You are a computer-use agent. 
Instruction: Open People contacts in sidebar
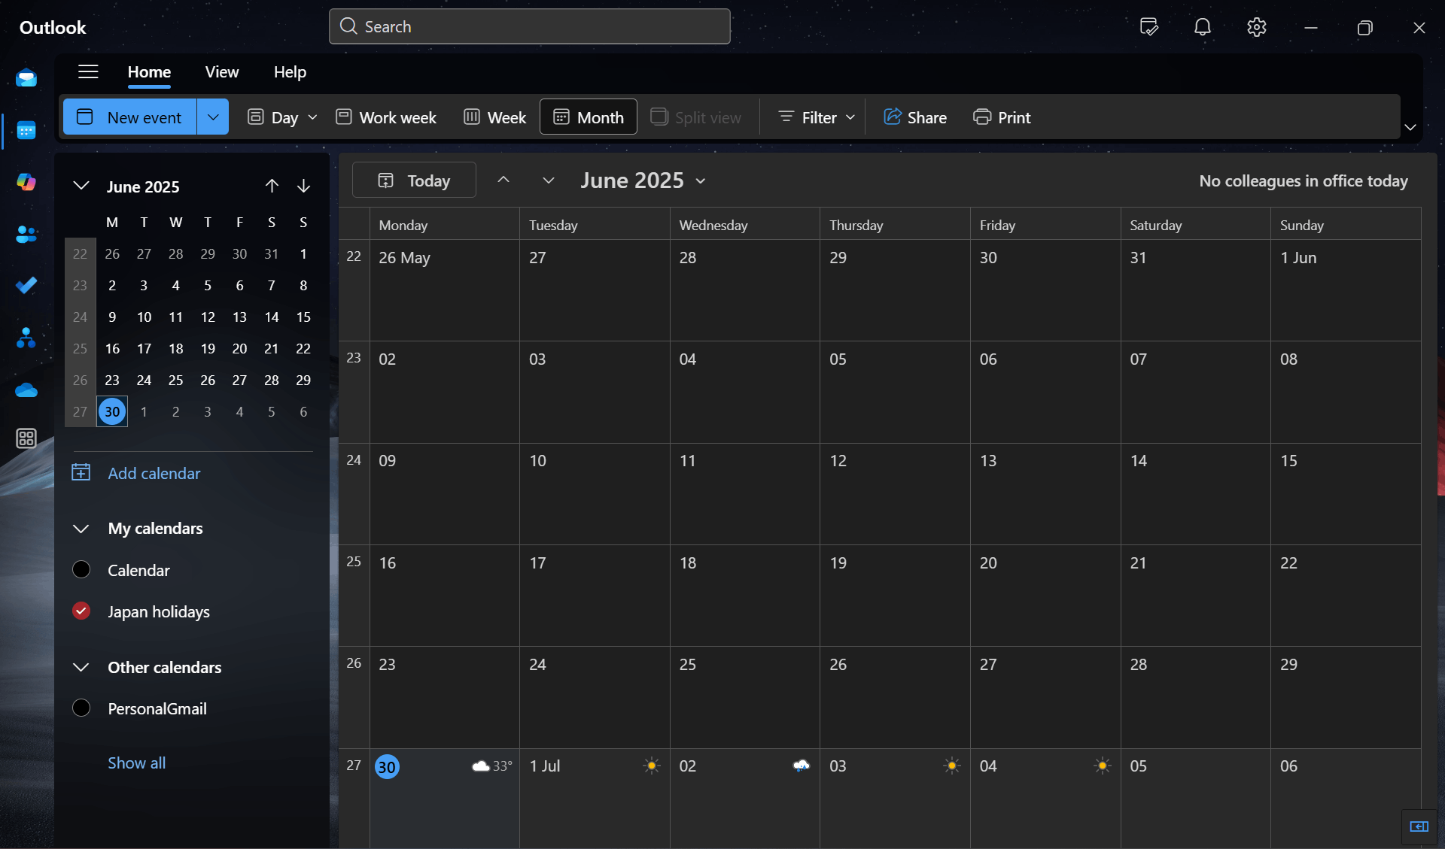[26, 234]
